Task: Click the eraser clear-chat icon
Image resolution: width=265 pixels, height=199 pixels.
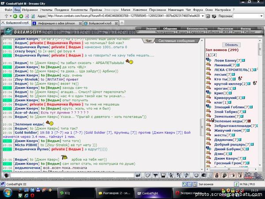Action: click(x=148, y=176)
